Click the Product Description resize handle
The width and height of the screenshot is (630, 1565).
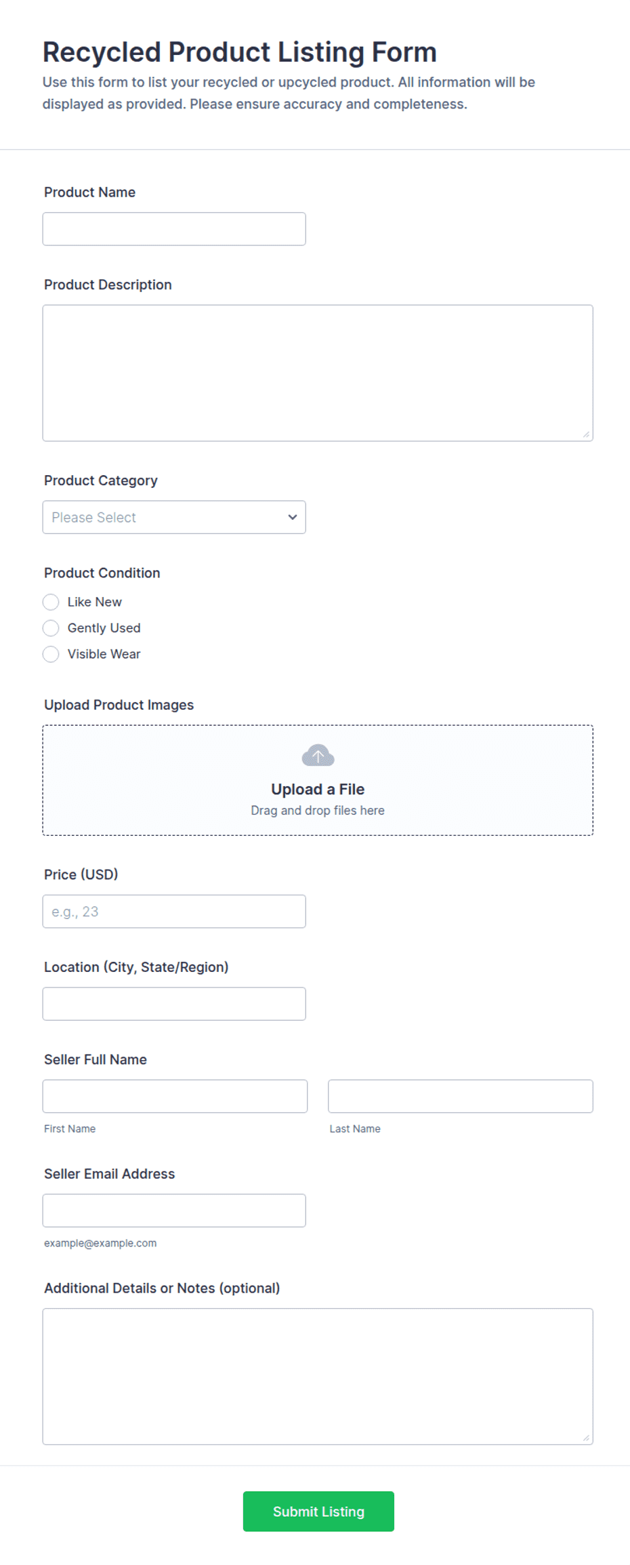tap(586, 434)
